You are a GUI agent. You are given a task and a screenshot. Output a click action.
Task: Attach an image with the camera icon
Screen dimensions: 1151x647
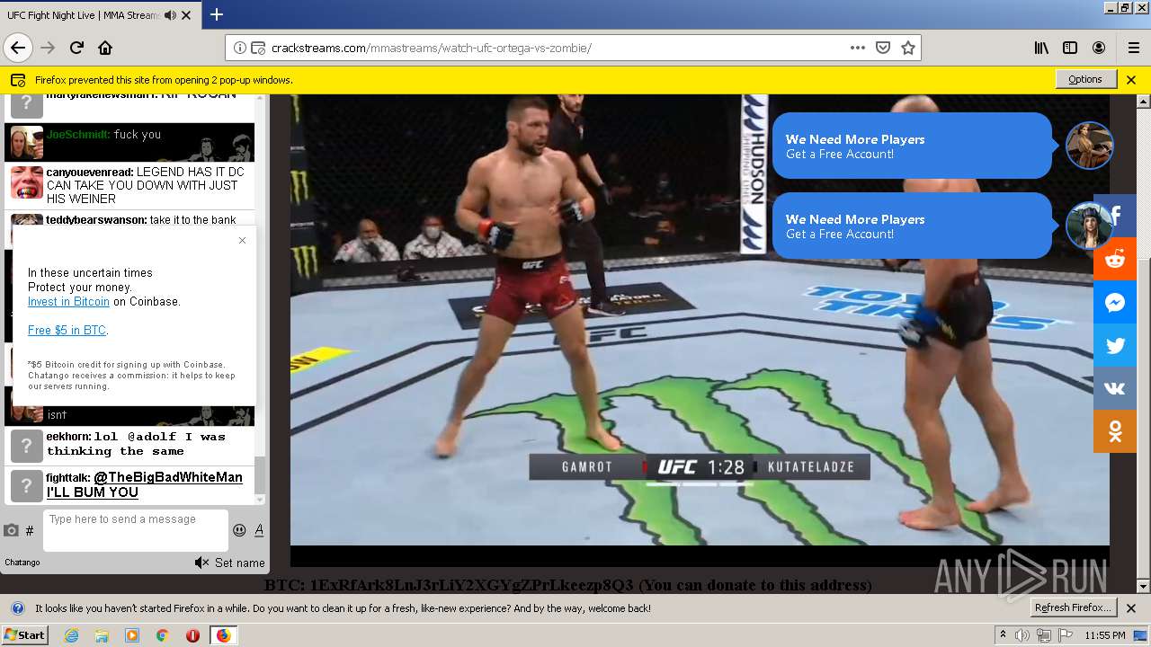11,530
